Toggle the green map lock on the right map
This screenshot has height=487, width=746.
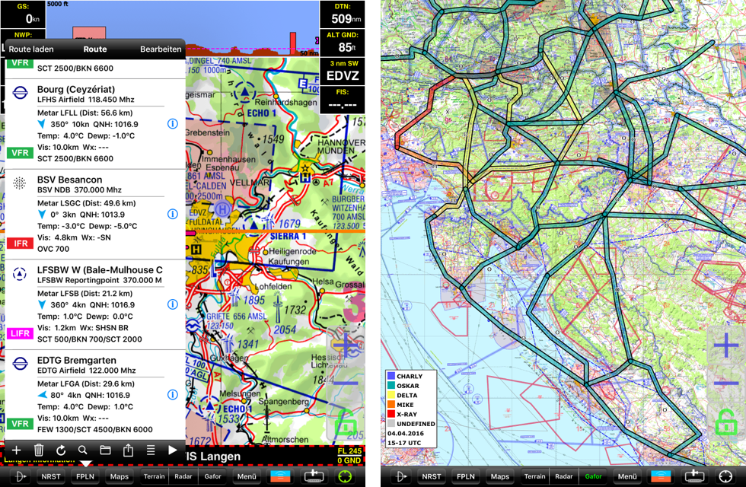pos(725,422)
